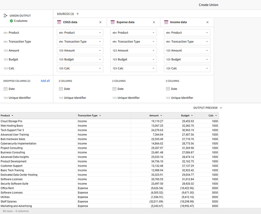261x214 pixels.
Task: Click the Income data table icon
Action: coord(166,22)
